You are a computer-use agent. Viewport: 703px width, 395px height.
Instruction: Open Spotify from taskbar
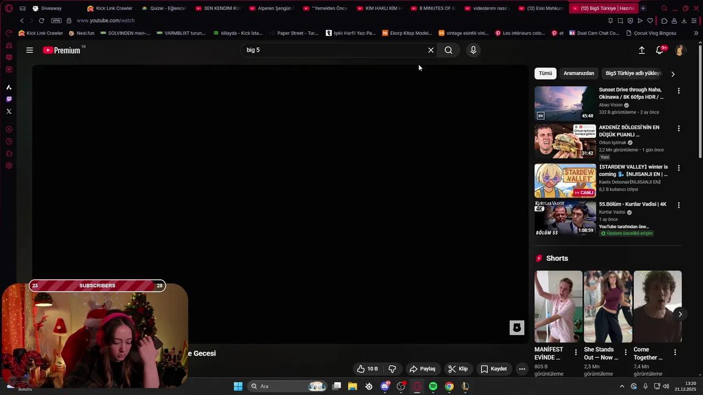click(433, 386)
